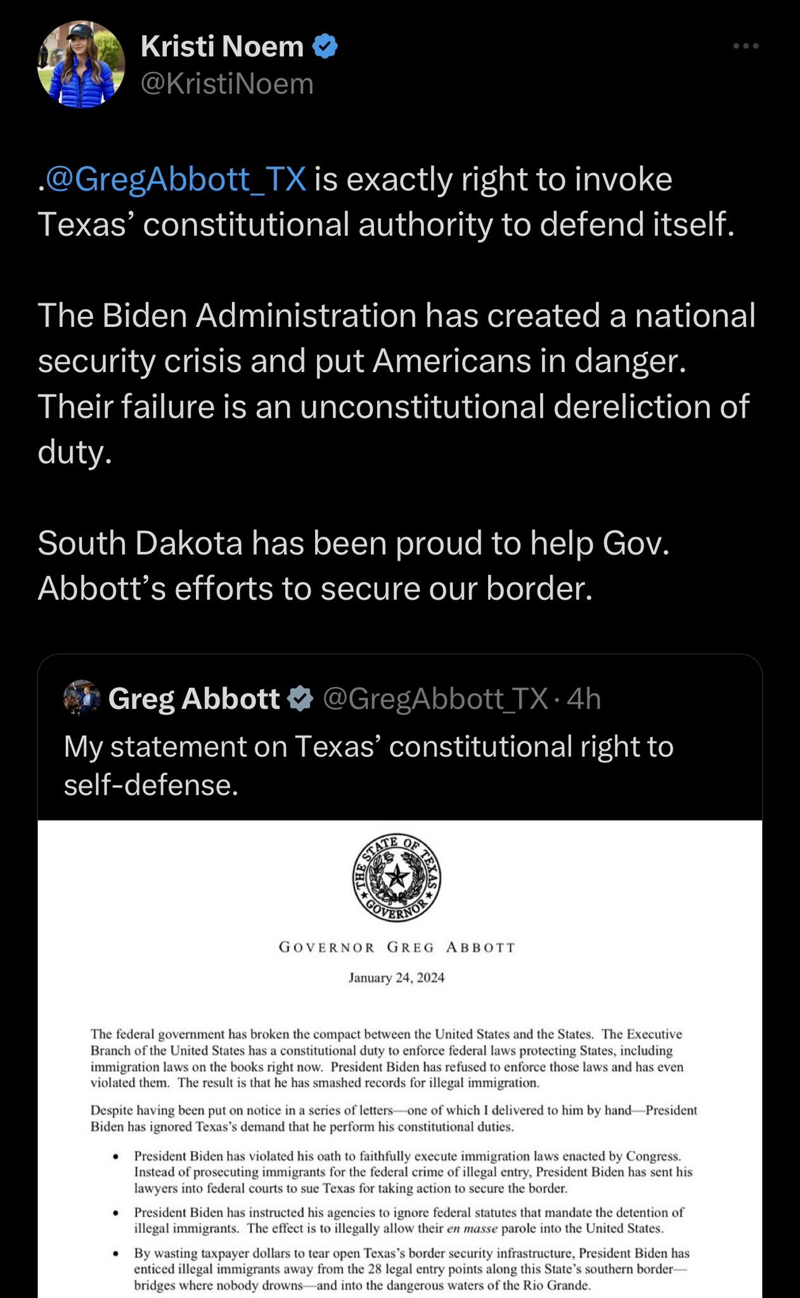The height and width of the screenshot is (1298, 800).
Task: Open the three-dot more options menu
Action: click(x=745, y=46)
